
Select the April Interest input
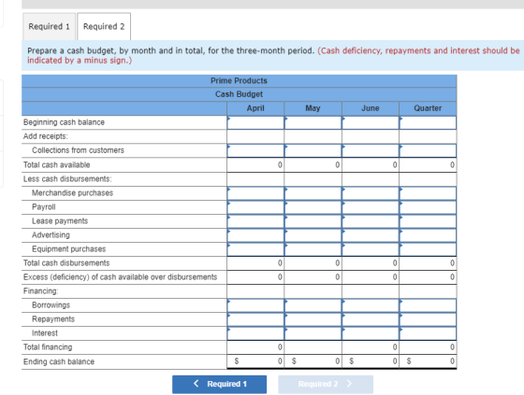coord(255,333)
